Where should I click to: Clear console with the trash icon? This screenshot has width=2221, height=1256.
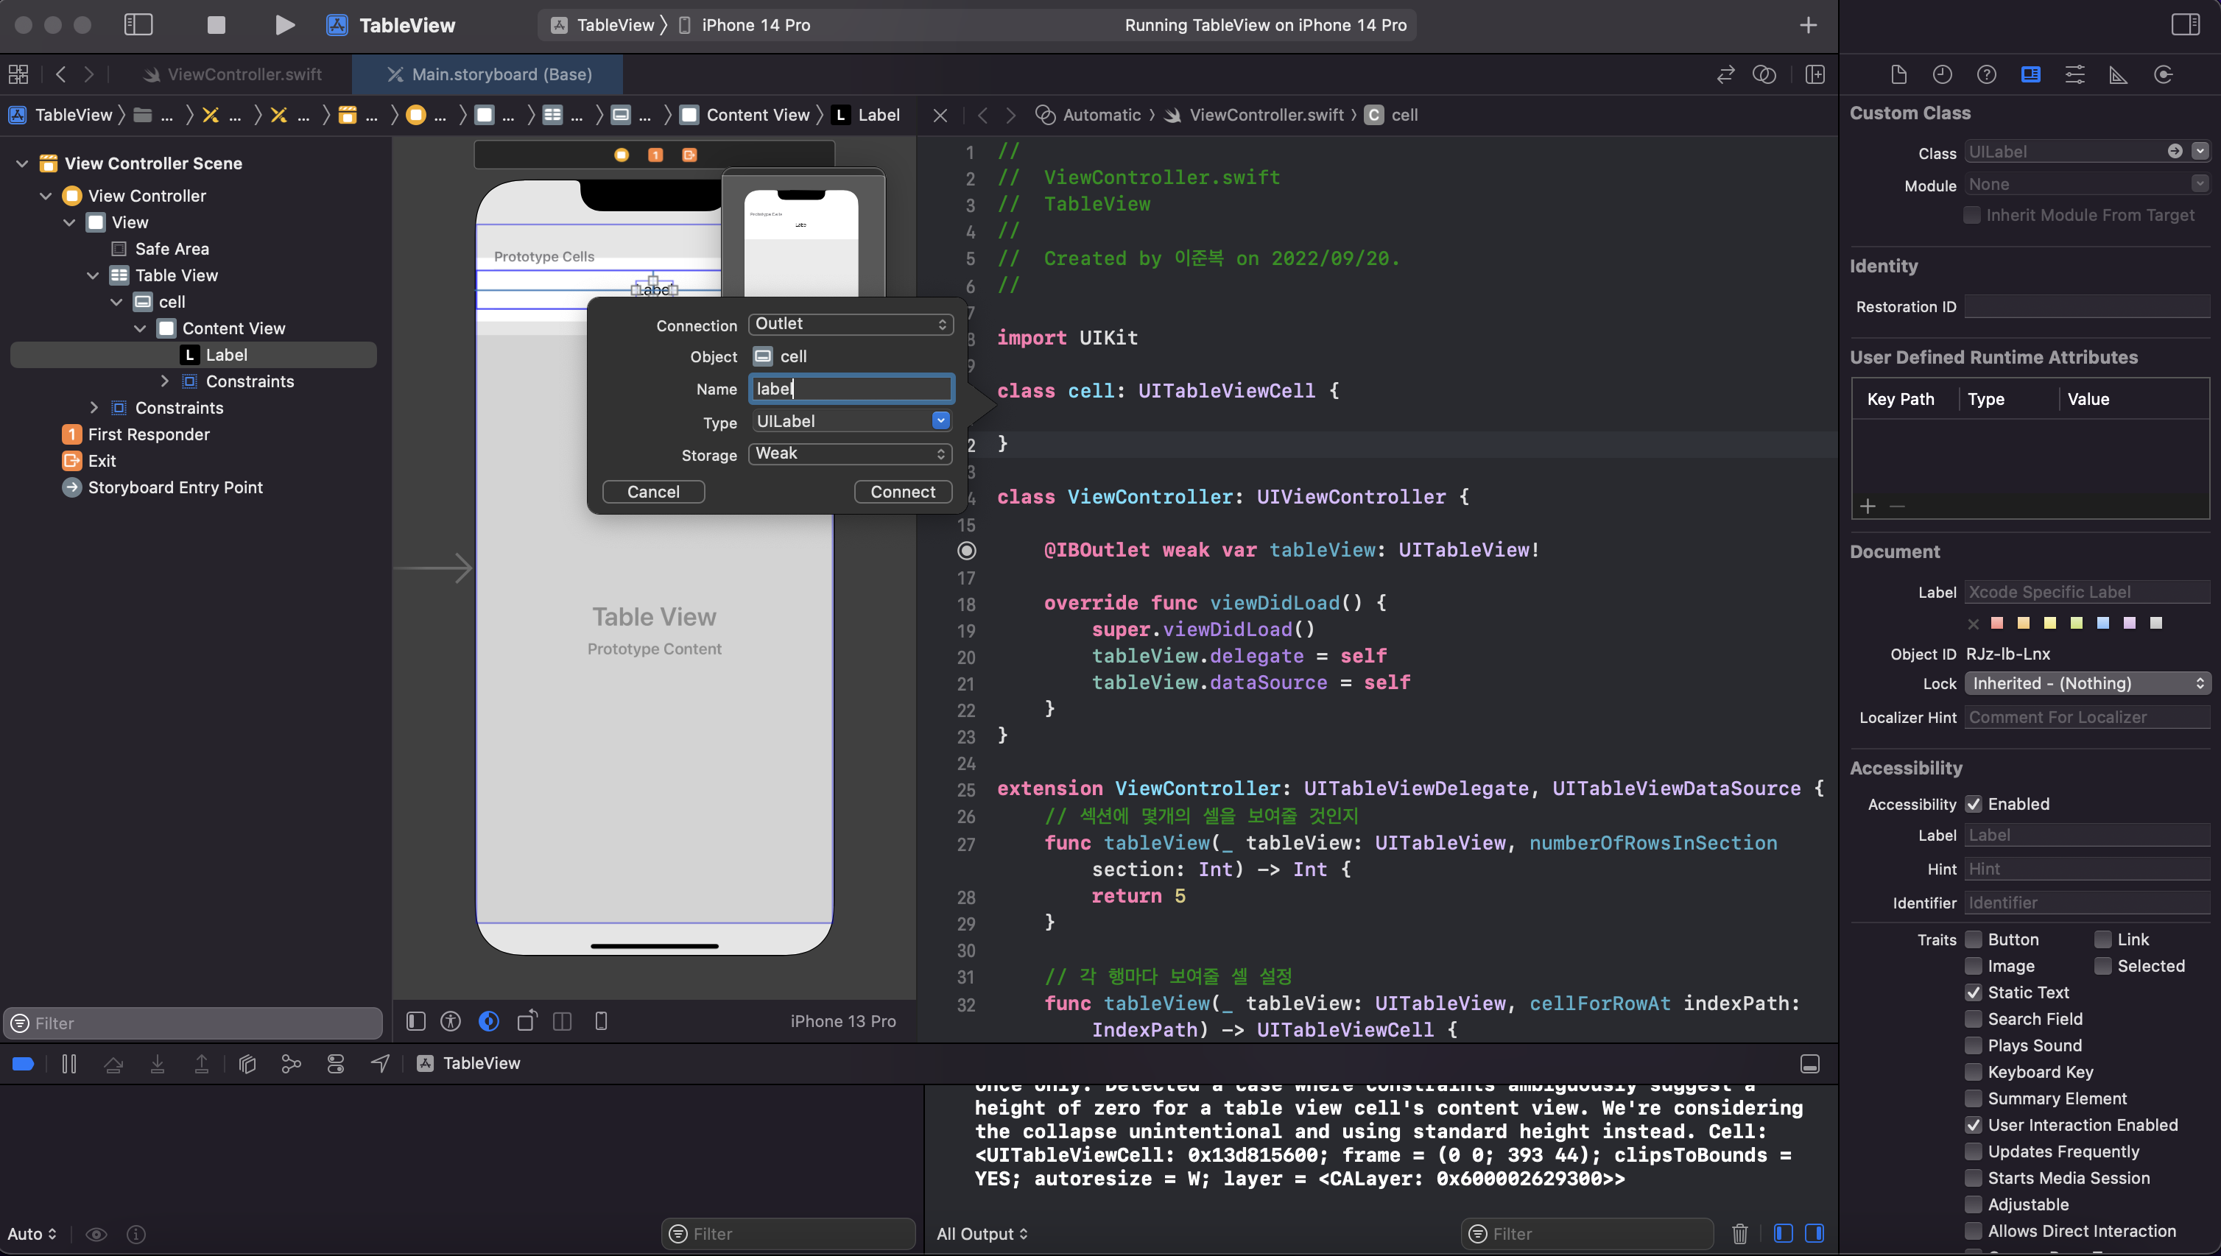coord(1739,1234)
